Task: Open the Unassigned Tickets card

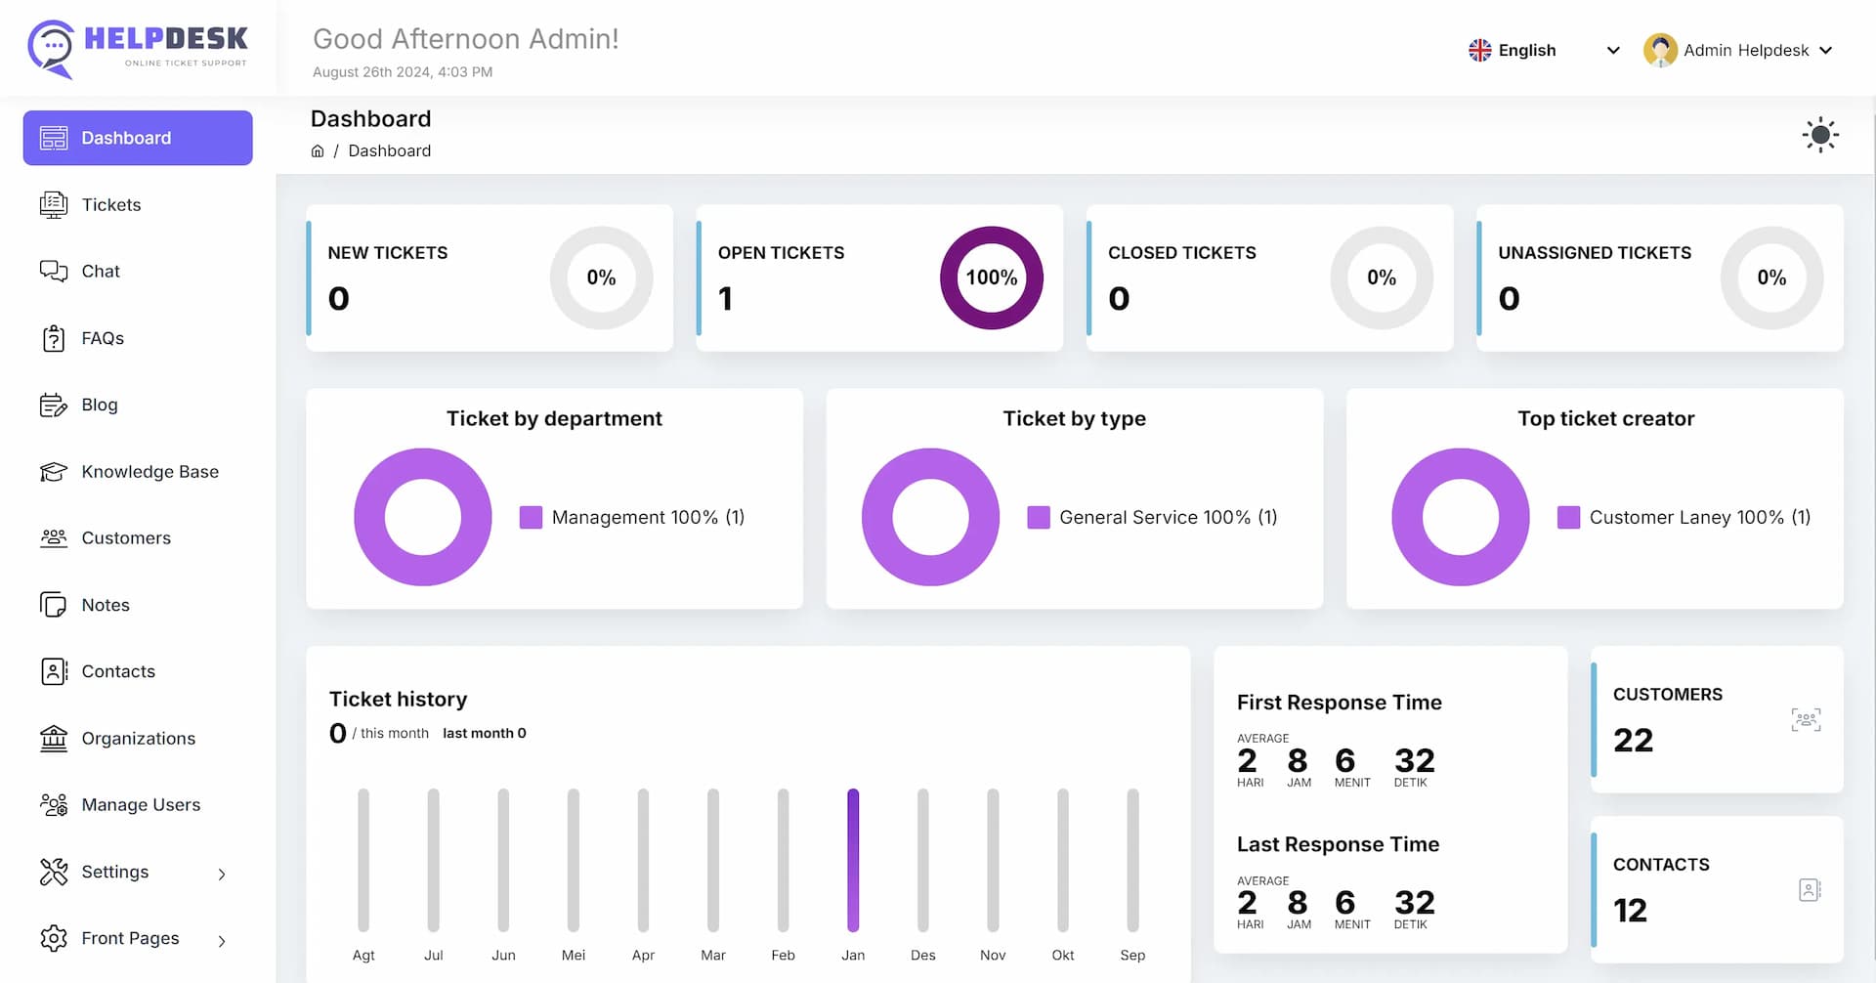Action: 1659,278
